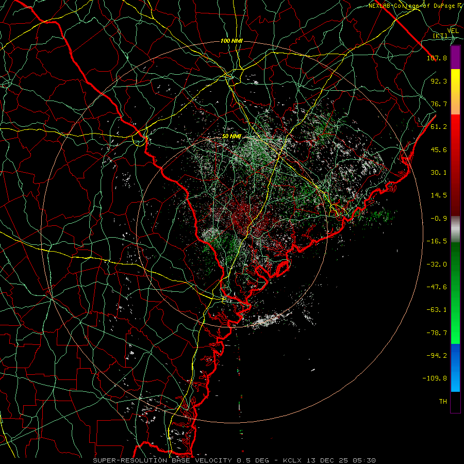Click the purple segment of the color bar
This screenshot has width=464, height=464.
point(455,58)
